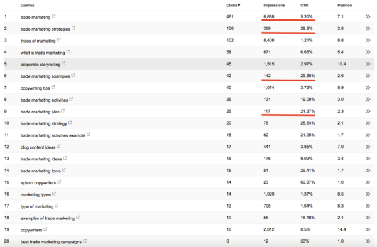This screenshot has height=247, width=377.
Task: Open external link icon beside 'trade marketing strategy'
Action: pos(70,123)
